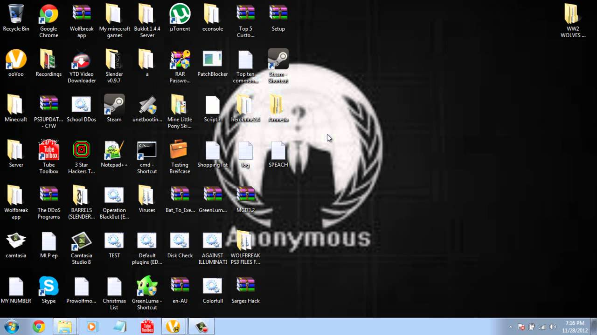The height and width of the screenshot is (335, 597).
Task: Select the Bat_To_Exe archive icon
Action: coord(180,200)
